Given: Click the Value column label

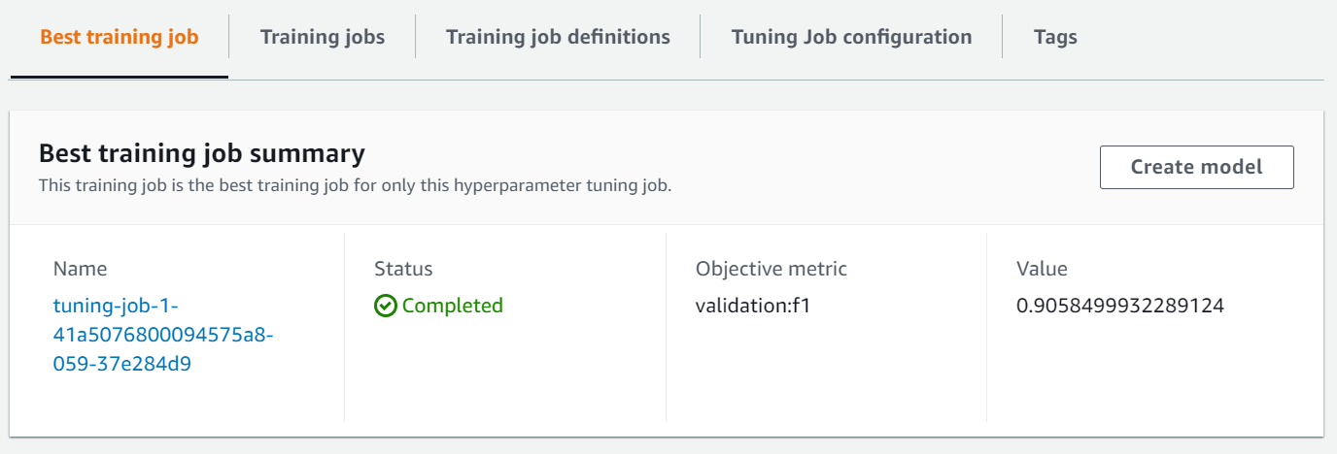Looking at the screenshot, I should pos(1042,269).
